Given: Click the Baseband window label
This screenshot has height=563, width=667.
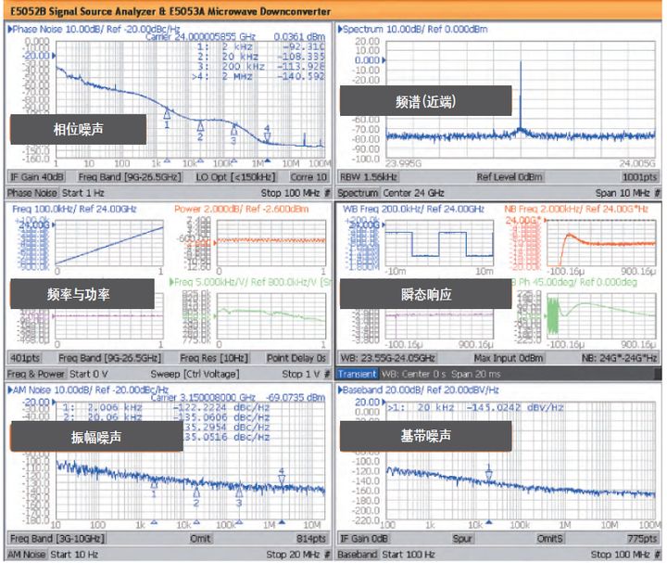Looking at the screenshot, I should 358,555.
